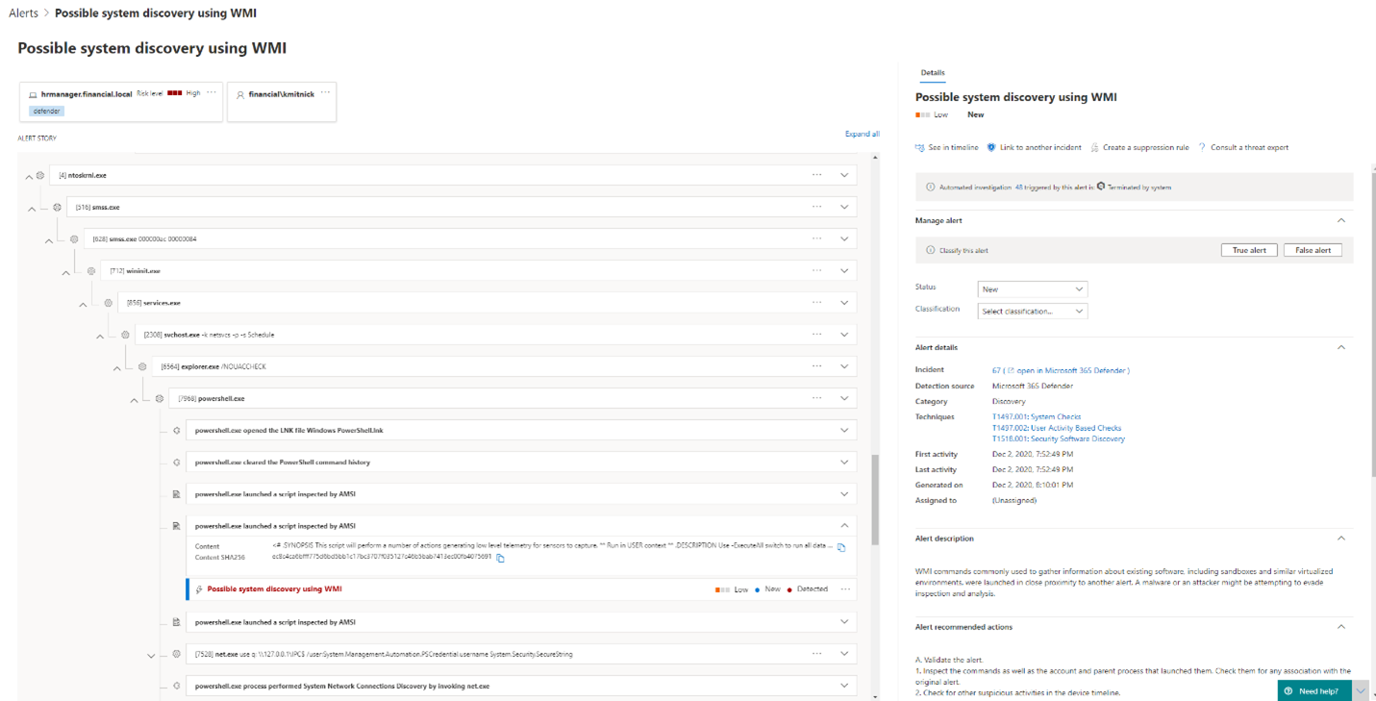Image resolution: width=1376 pixels, height=701 pixels.
Task: Open more options for financial\kmitnick user
Action: tap(325, 93)
